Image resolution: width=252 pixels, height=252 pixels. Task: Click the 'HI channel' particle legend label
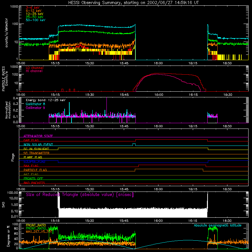click(x=34, y=71)
